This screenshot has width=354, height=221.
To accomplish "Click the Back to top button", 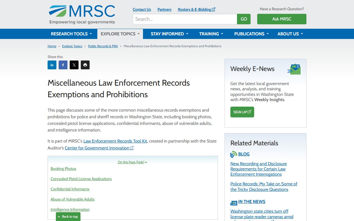I will [x=68, y=217].
